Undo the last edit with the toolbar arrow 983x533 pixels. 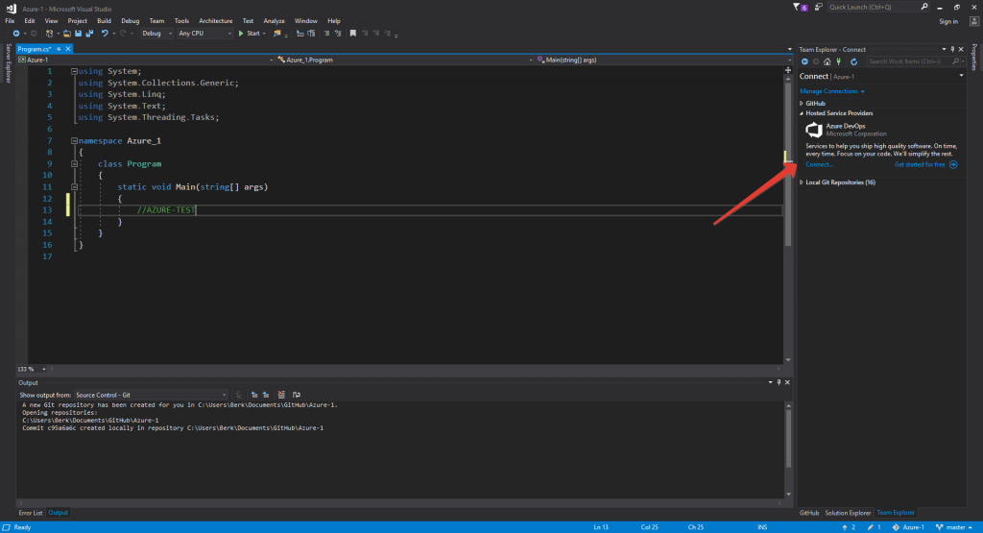pos(105,34)
